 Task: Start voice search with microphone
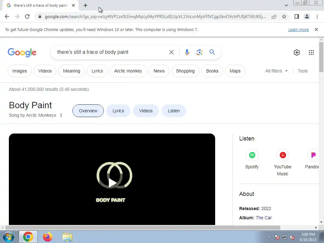[187, 52]
